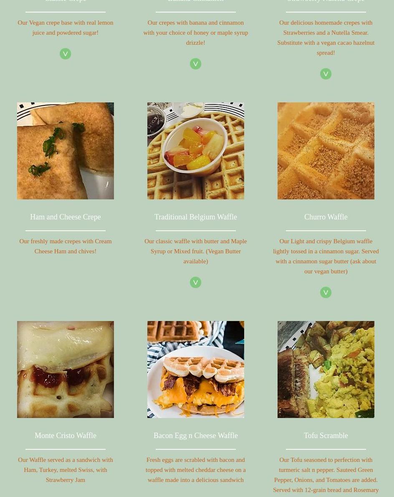Select the Tofu Scramble title
The image size is (394, 497).
(x=326, y=436)
